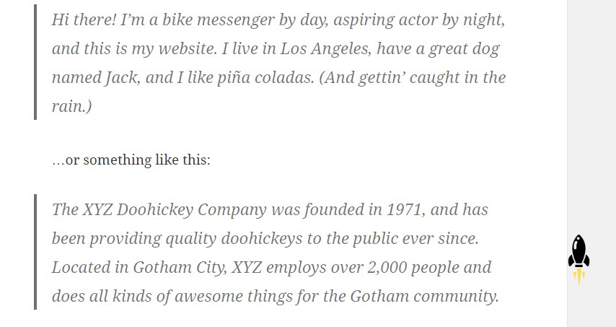
Task: Click the word "website" in the first quote
Action: [187, 49]
